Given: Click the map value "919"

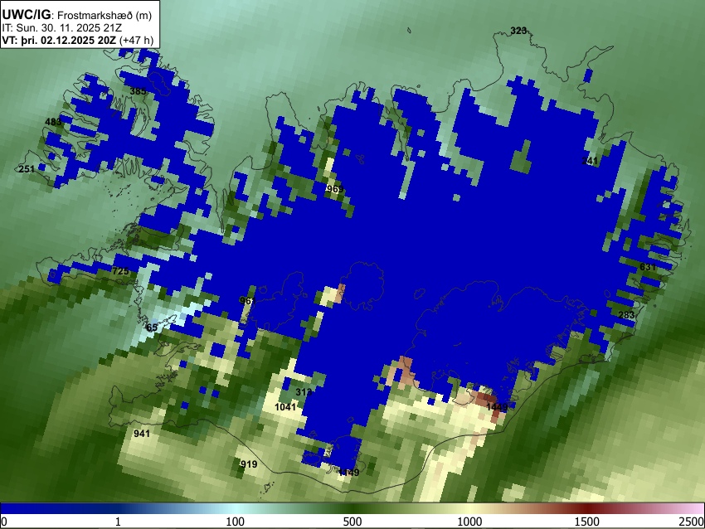Looking at the screenshot, I should tap(249, 464).
